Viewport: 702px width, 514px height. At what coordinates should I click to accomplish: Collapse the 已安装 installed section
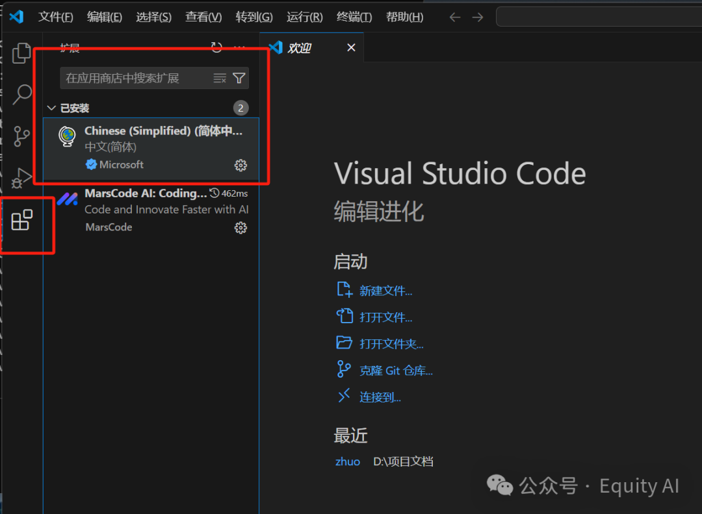[53, 108]
